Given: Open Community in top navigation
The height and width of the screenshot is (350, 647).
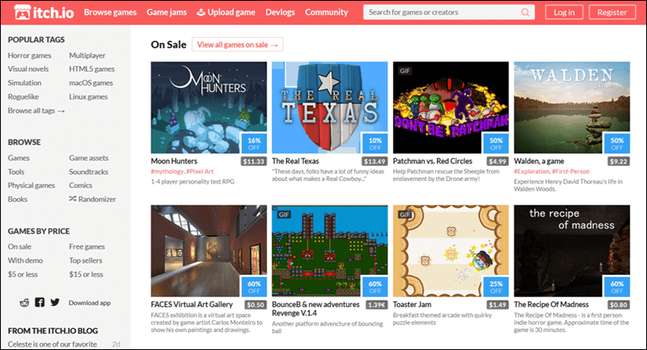Looking at the screenshot, I should 327,12.
